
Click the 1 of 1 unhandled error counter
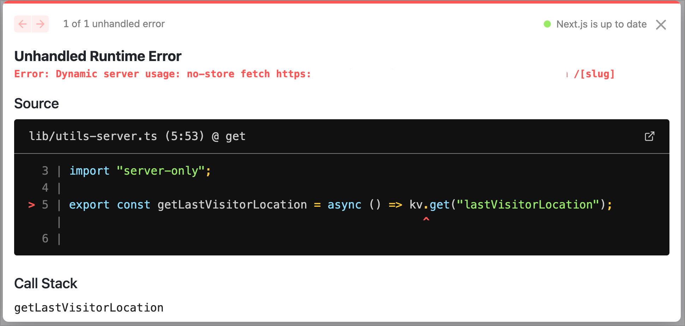114,24
